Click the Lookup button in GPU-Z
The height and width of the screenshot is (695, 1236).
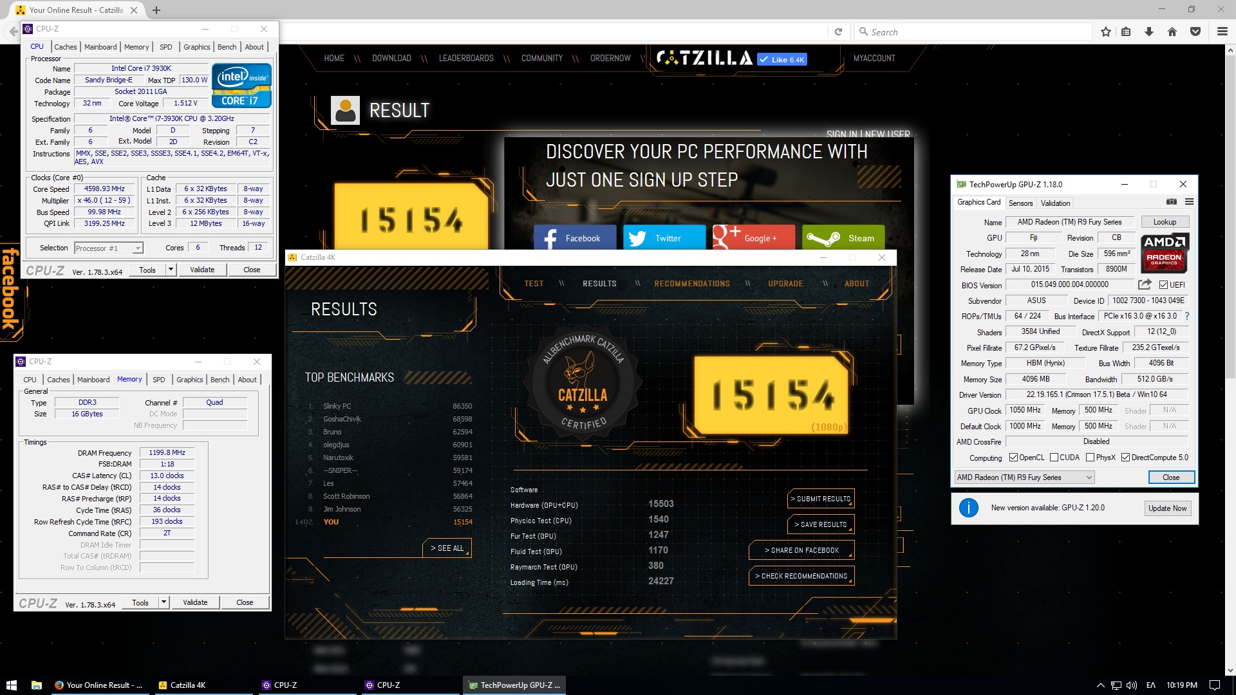(1165, 222)
